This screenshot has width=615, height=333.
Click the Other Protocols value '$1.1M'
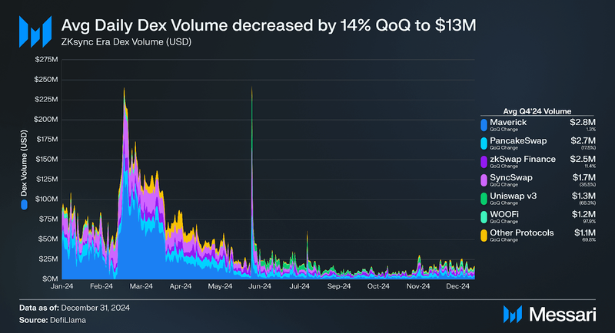(x=584, y=232)
